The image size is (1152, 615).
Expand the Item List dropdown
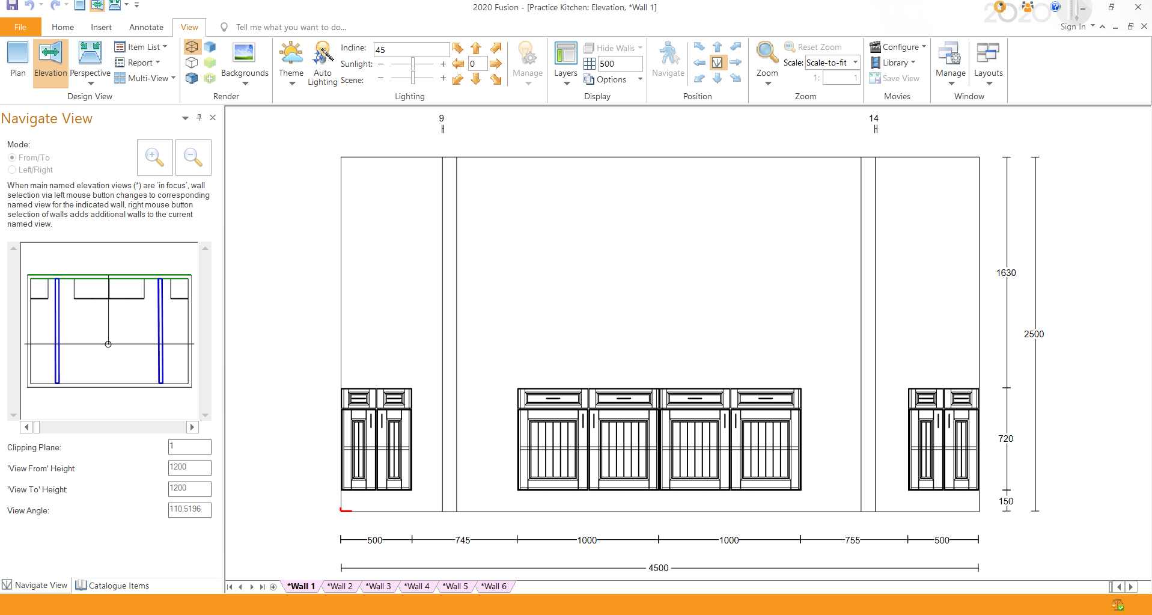point(165,47)
